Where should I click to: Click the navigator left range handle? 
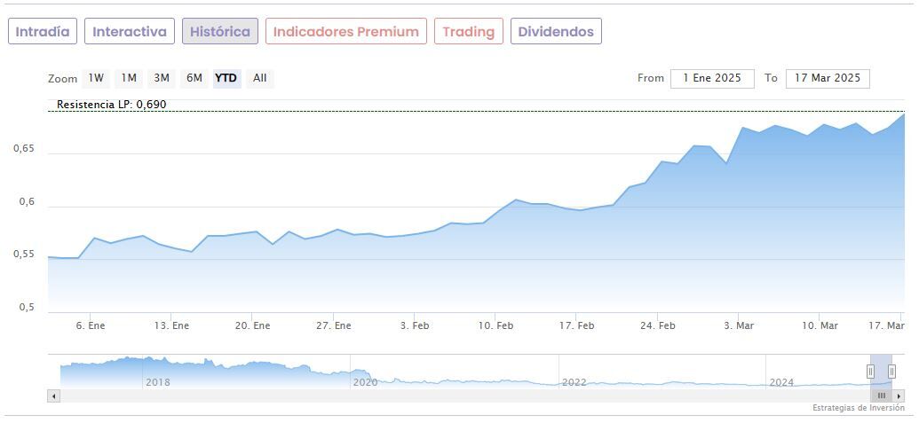pyautogui.click(x=870, y=372)
